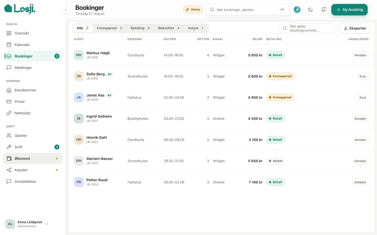Click the Eiendommer house icon
This screenshot has height=235, width=377.
(x=9, y=90)
